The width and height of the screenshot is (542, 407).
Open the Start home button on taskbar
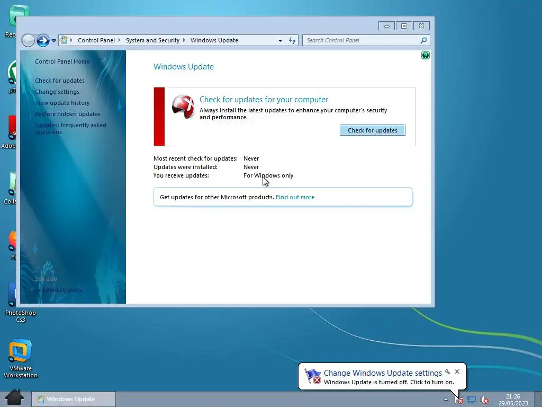click(14, 397)
